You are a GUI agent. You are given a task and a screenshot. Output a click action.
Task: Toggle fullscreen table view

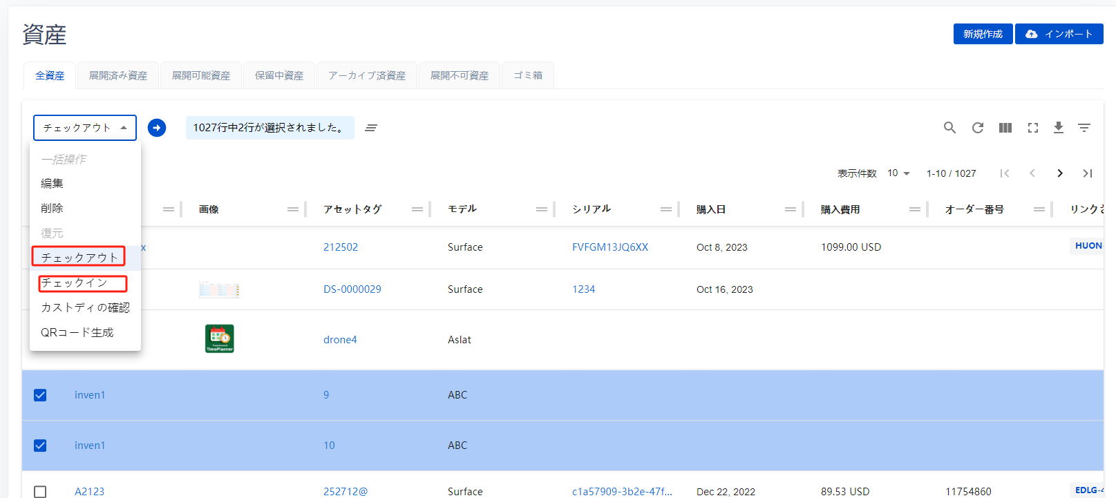(x=1032, y=128)
